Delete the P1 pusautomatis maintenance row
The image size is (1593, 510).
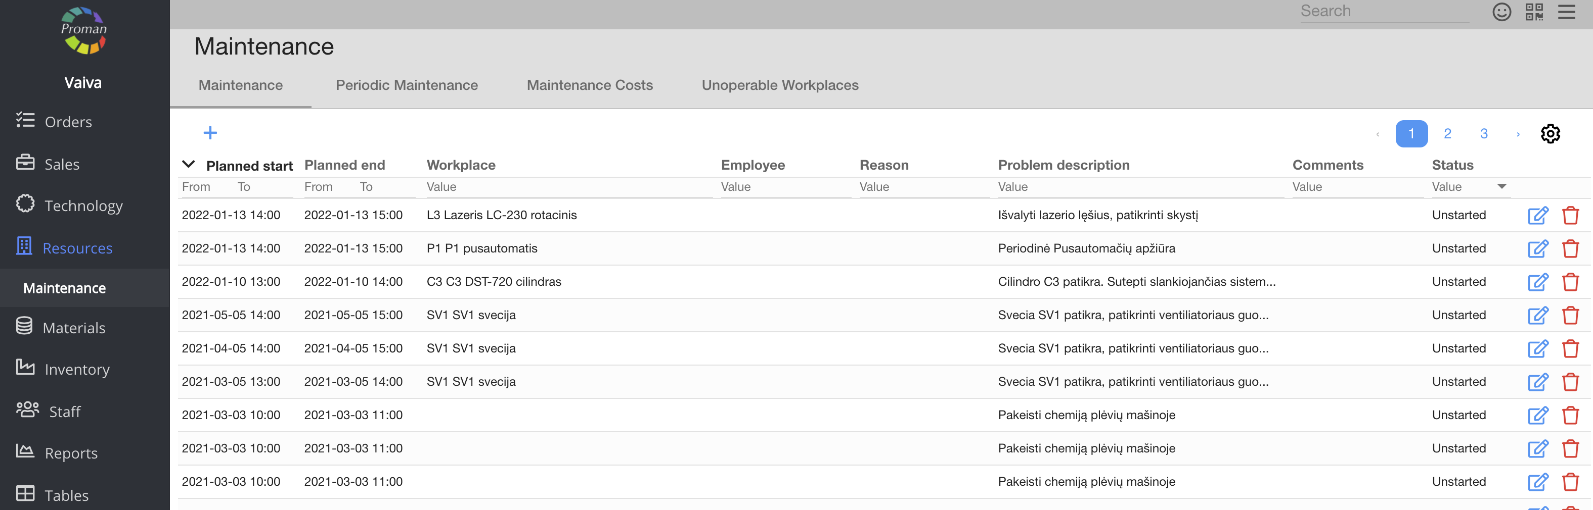pos(1570,249)
